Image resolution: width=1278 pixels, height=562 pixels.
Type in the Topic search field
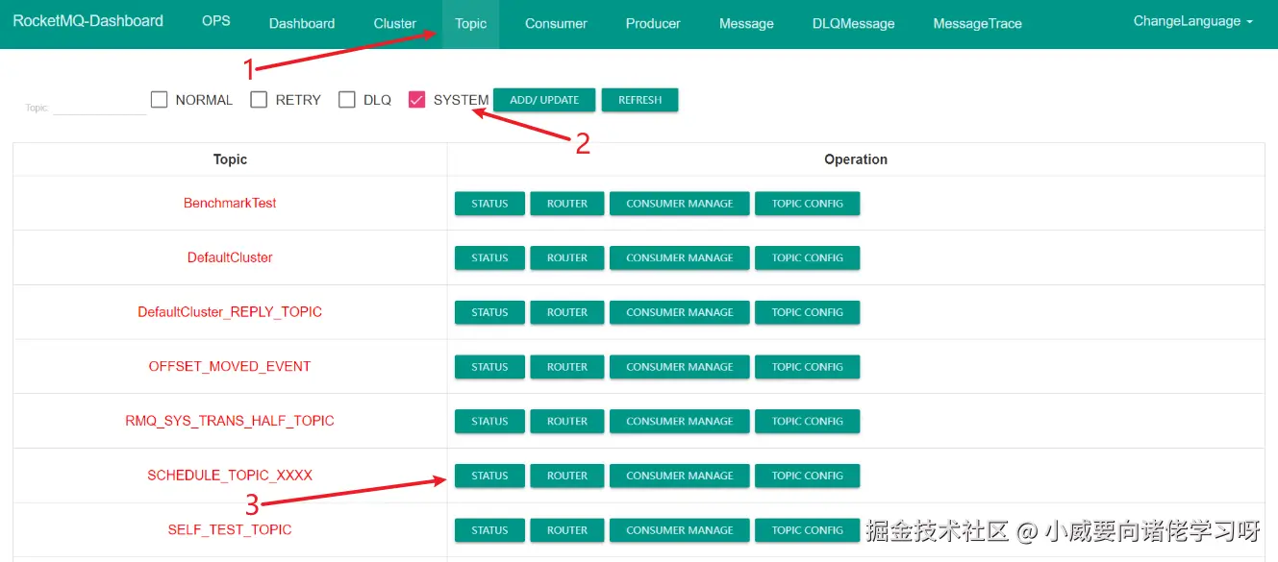tap(99, 107)
